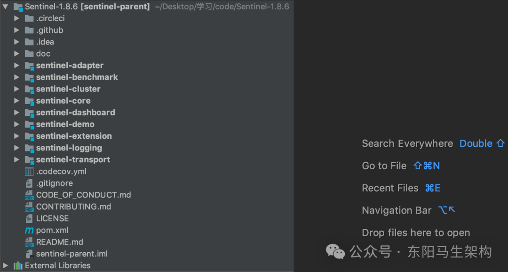Click the README.md markdown icon

coord(29,242)
